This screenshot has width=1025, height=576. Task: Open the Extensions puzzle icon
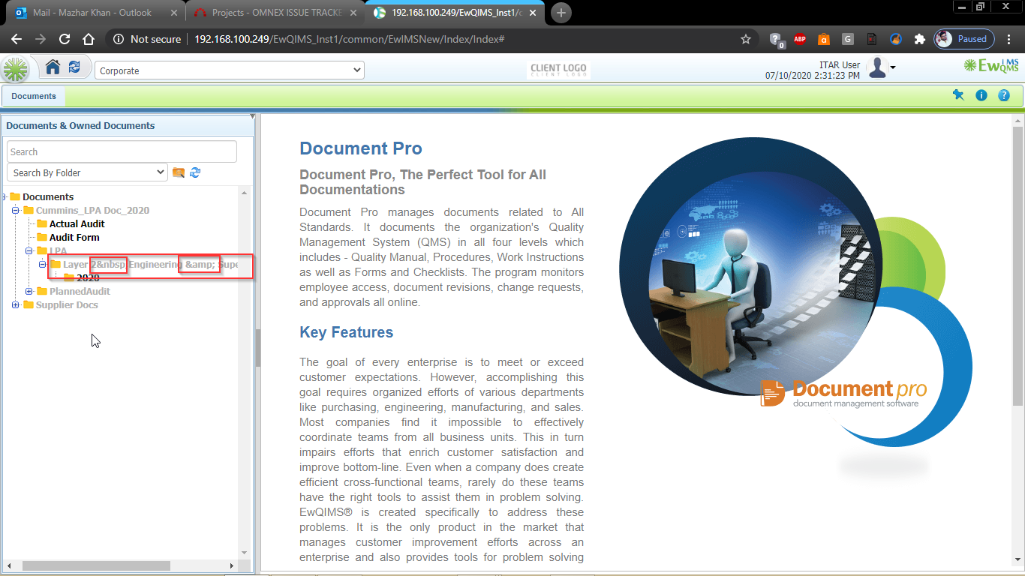[x=919, y=39]
